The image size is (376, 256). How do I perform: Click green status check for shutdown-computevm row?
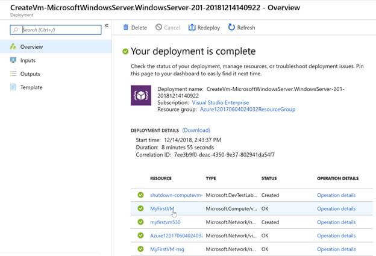click(140, 195)
